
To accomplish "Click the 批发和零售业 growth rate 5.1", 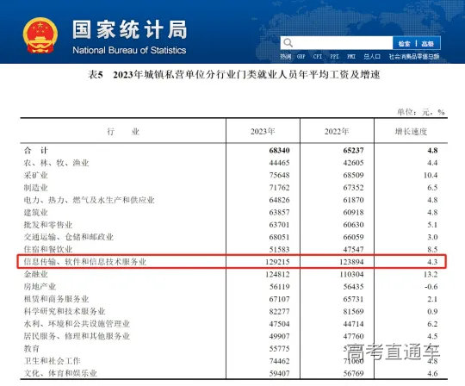I will (432, 225).
